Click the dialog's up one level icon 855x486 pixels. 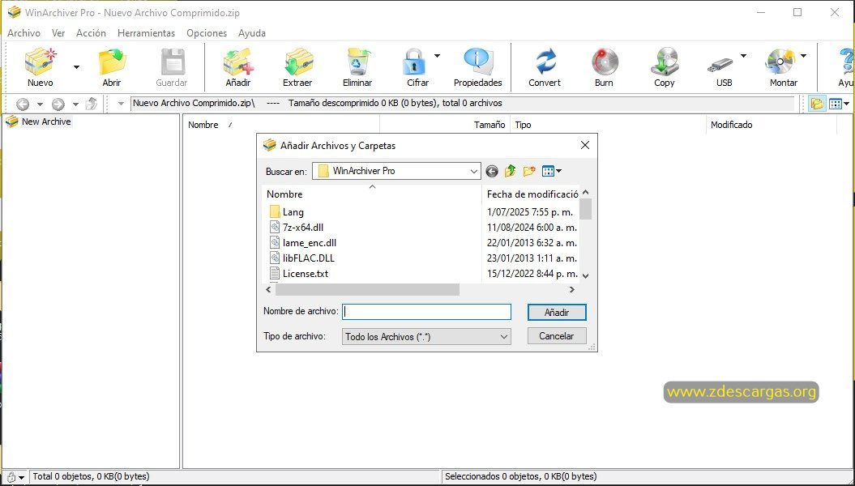point(511,171)
